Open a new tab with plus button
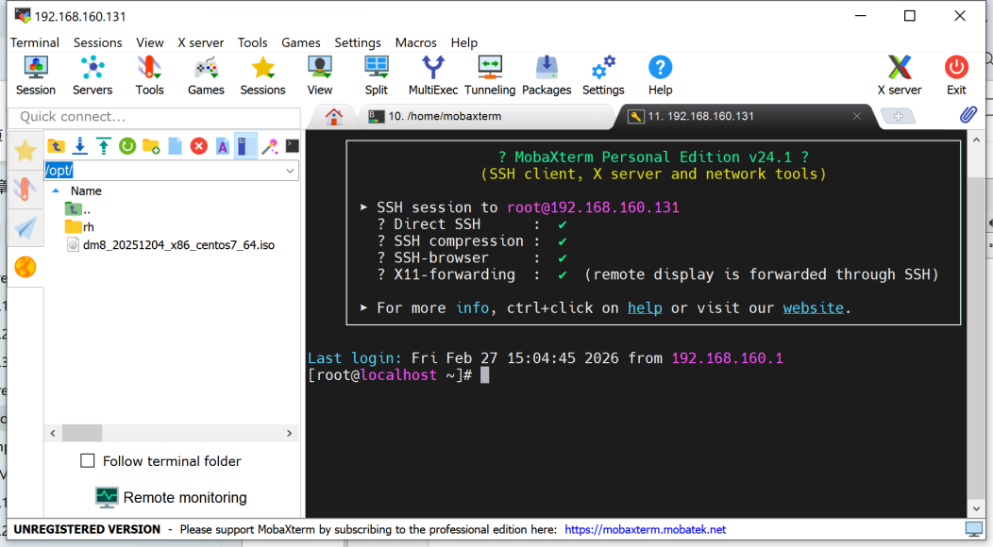The image size is (993, 547). (x=898, y=117)
